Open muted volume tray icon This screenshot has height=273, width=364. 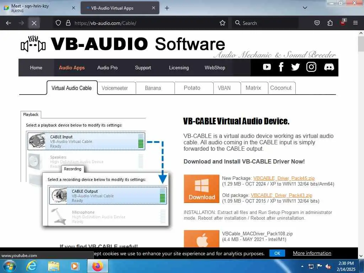[328, 267]
